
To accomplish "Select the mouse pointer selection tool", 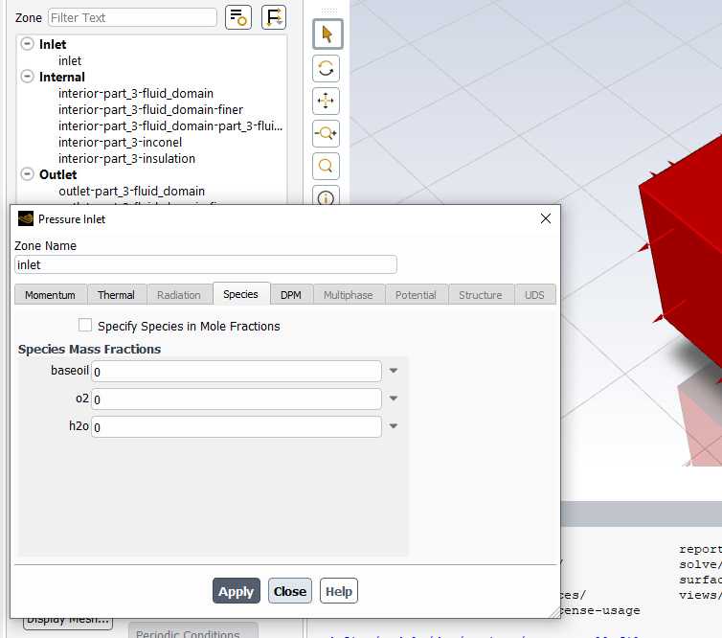I will click(x=327, y=35).
